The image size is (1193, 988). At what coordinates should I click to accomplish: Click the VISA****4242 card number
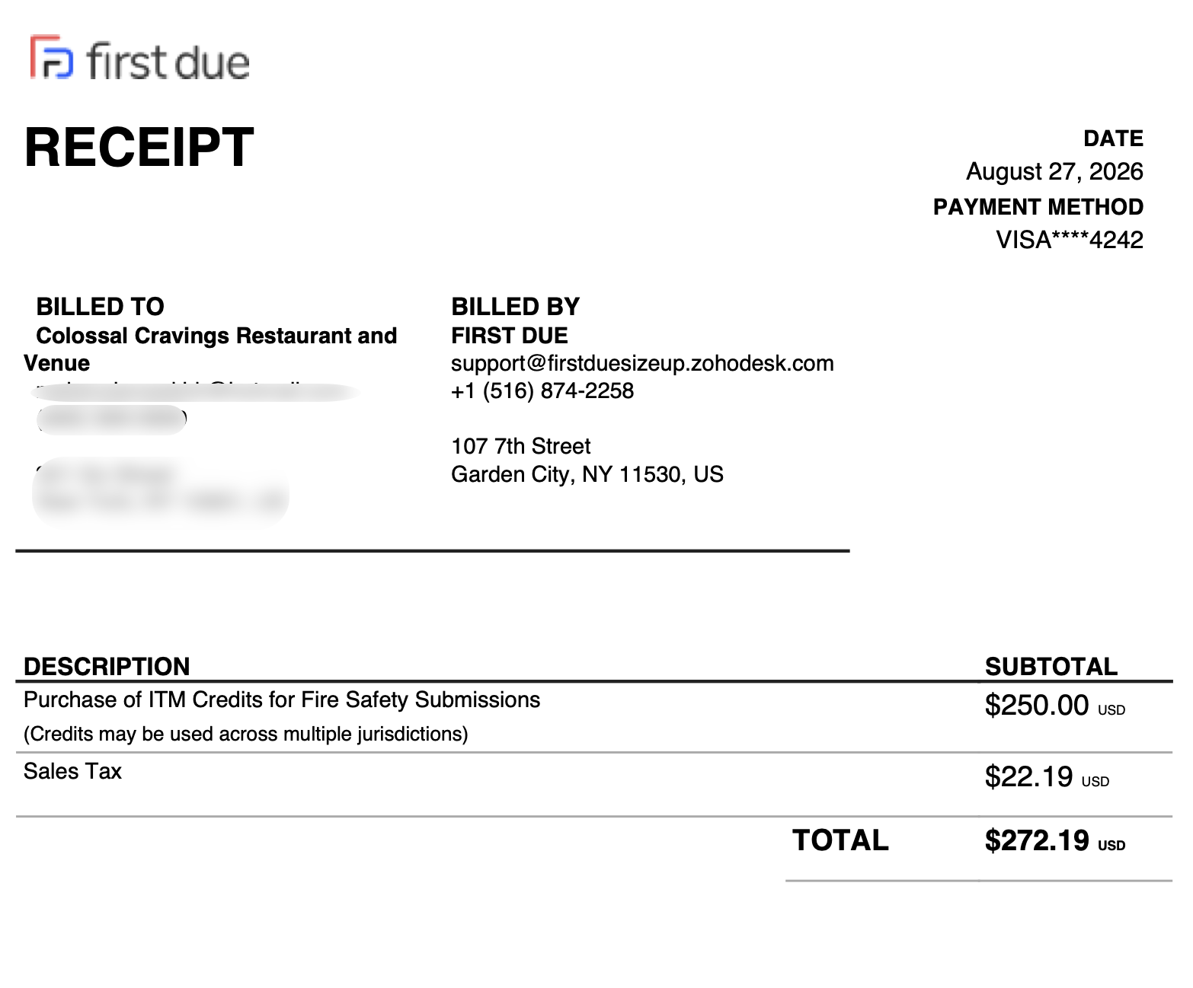coord(1070,240)
